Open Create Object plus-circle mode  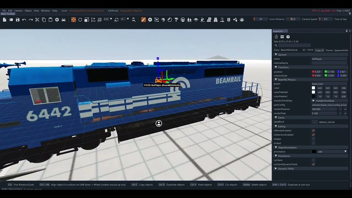[150, 20]
